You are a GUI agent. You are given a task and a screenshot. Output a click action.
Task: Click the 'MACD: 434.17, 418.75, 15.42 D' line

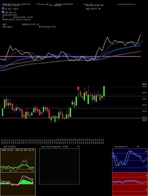(x=16, y=20)
